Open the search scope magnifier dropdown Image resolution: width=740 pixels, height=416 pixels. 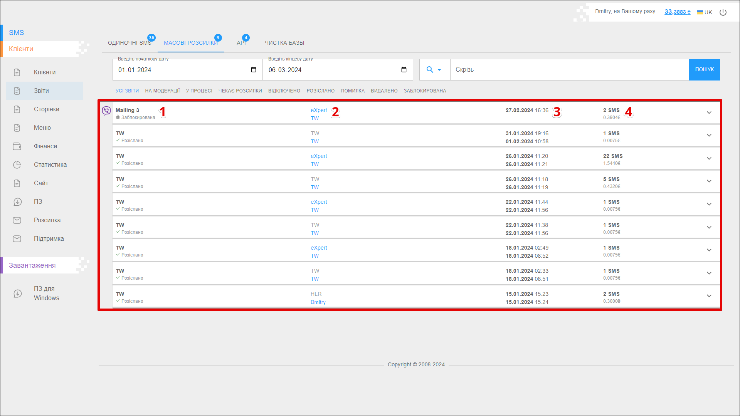pyautogui.click(x=434, y=70)
